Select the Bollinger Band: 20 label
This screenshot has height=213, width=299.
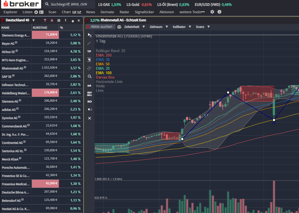click(x=111, y=51)
